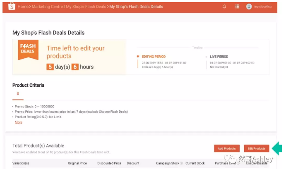Click the Flash Deals banner badge

pyautogui.click(x=28, y=50)
